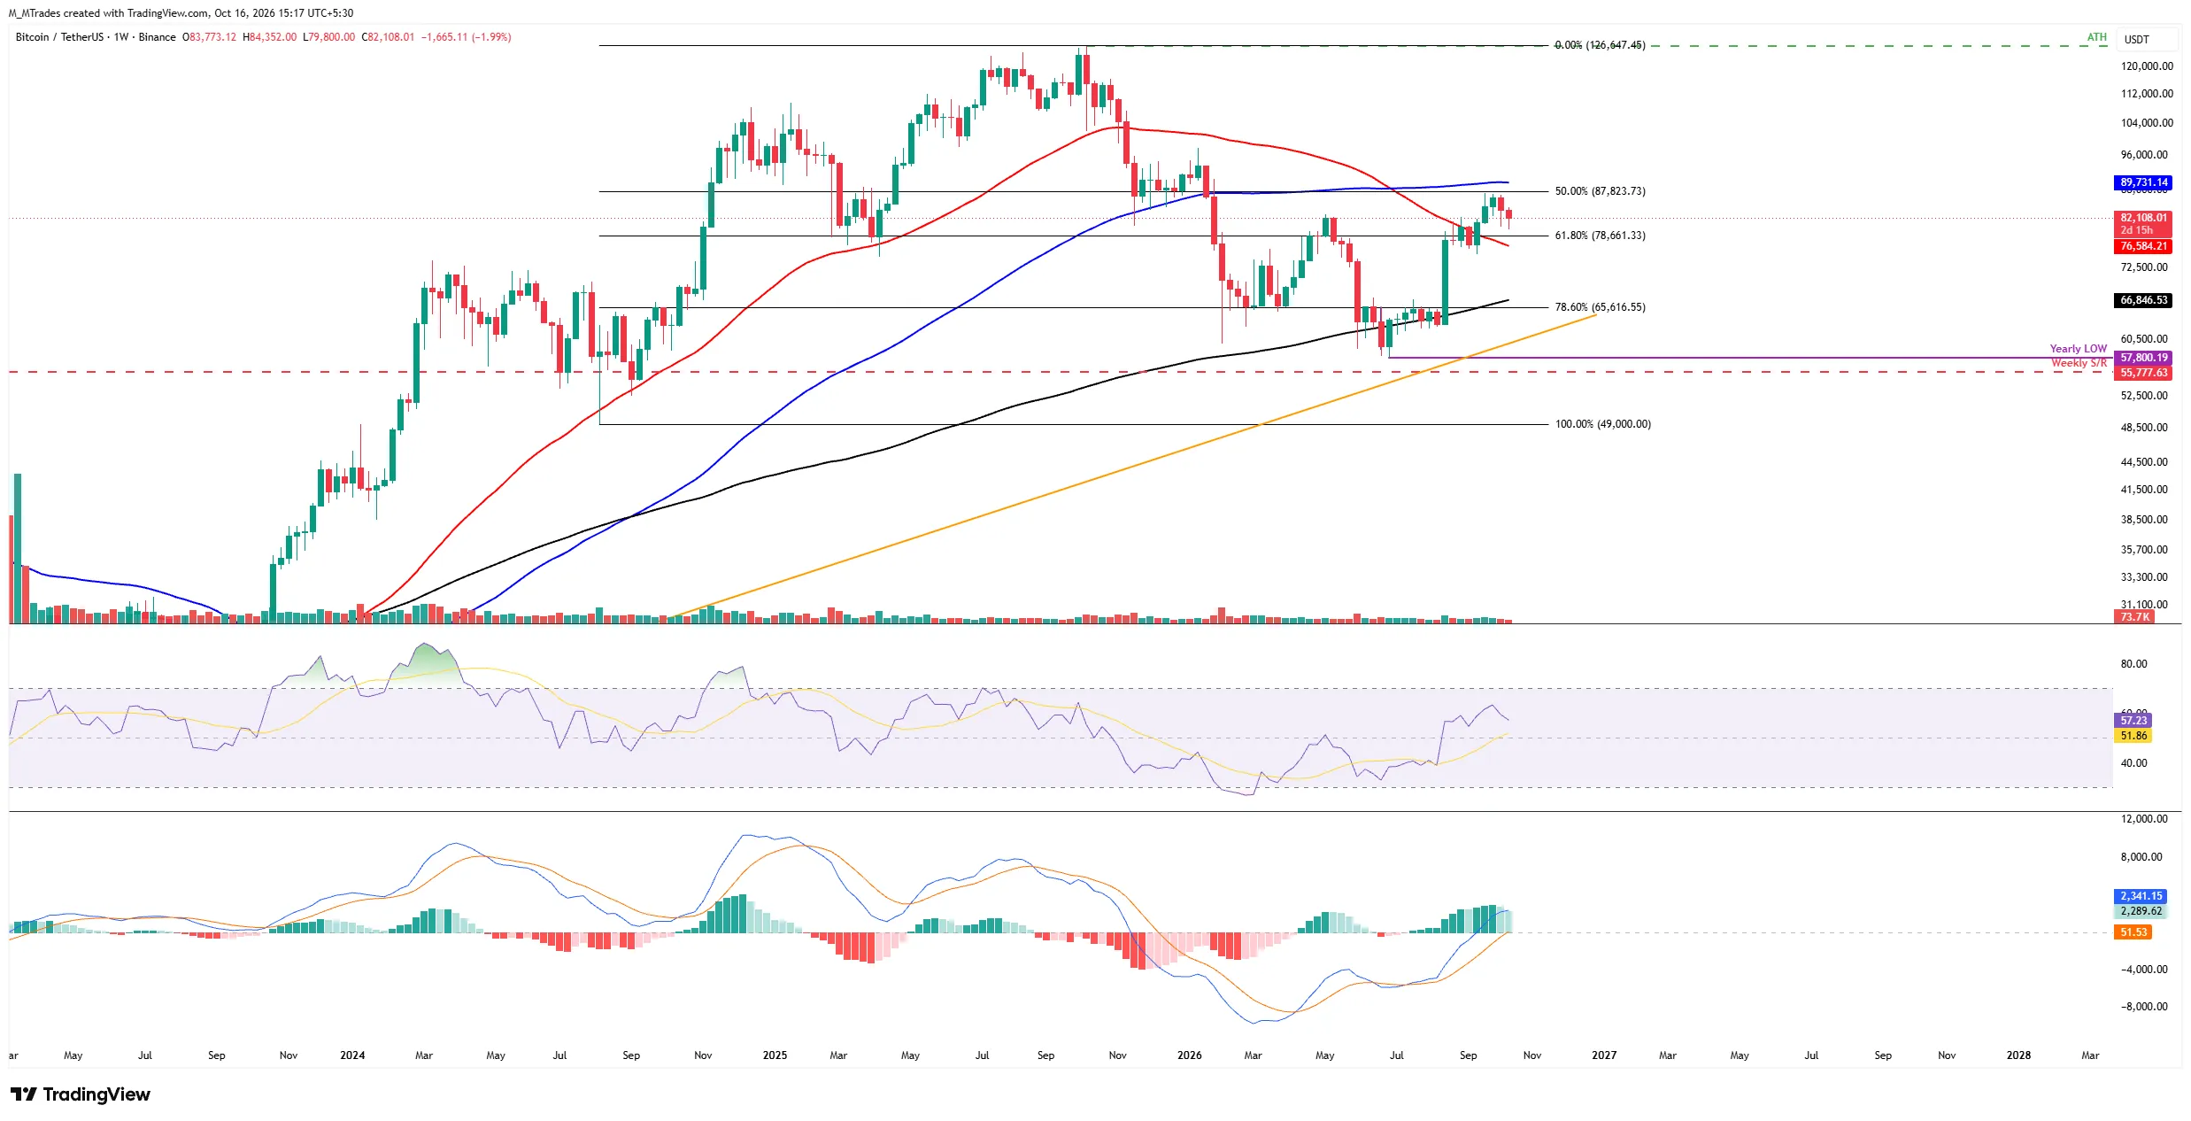The image size is (2191, 1121).
Task: Click the TradingView logo at bottom left
Action: (x=81, y=1094)
